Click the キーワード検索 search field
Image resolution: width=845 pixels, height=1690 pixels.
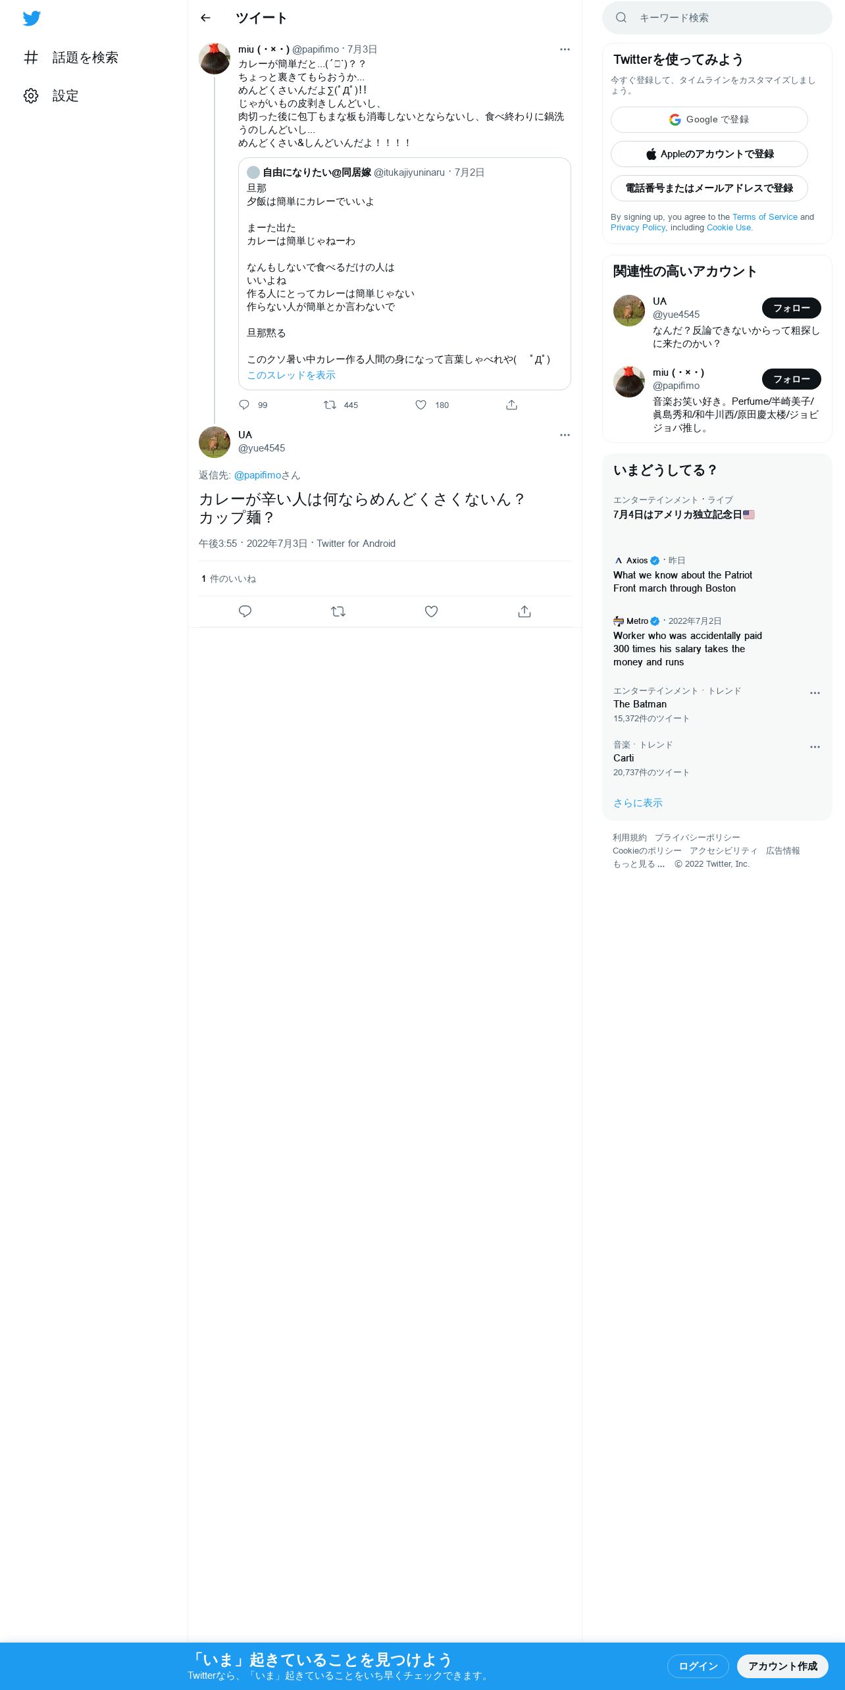pyautogui.click(x=717, y=18)
